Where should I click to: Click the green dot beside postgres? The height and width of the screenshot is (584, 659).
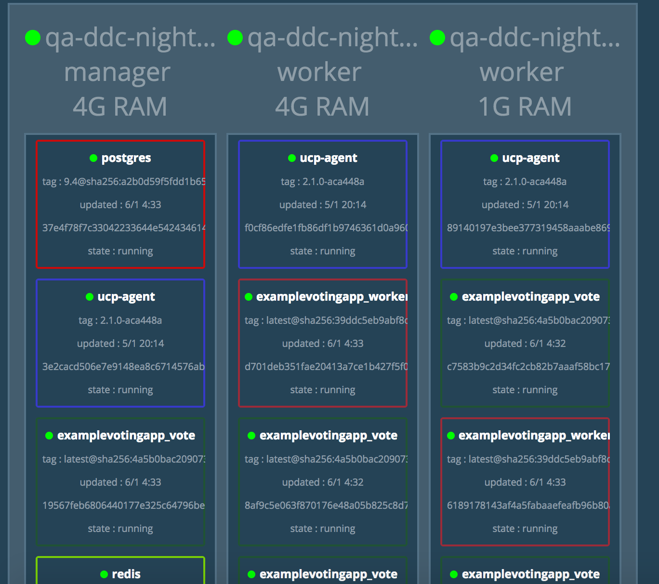pos(93,158)
